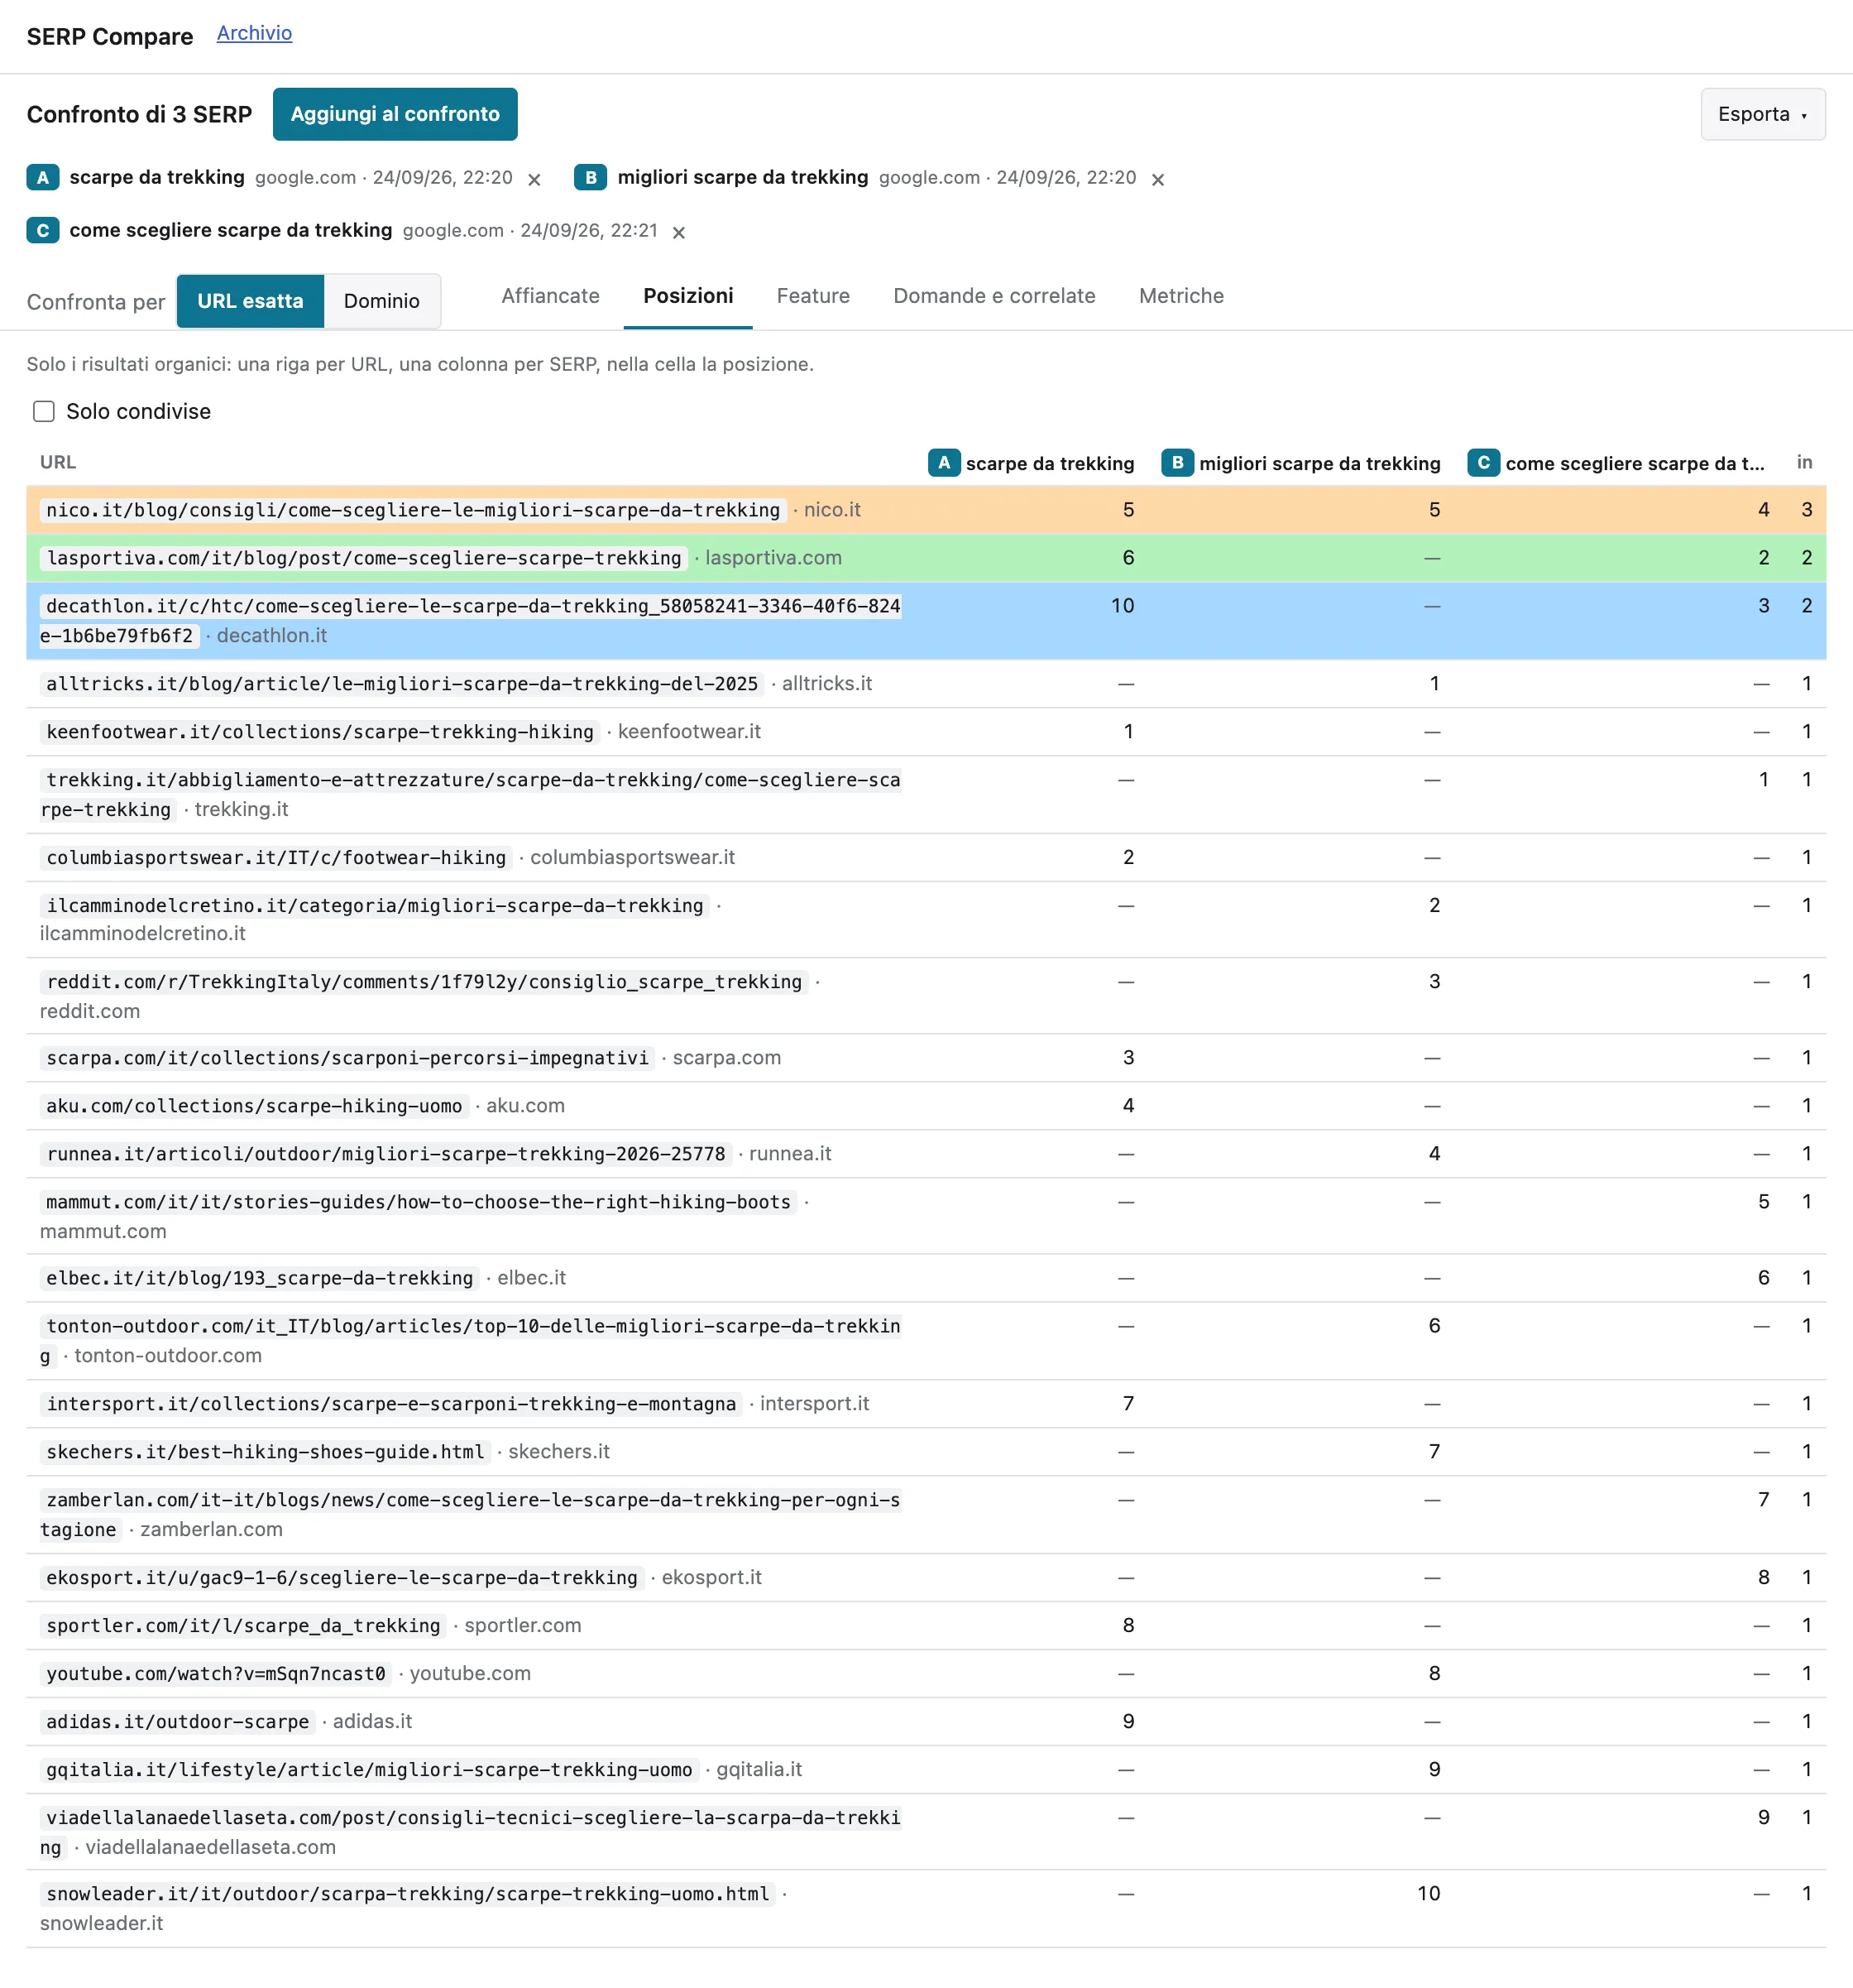The height and width of the screenshot is (1988, 1853).
Task: Click the URL column header
Action: tap(58, 462)
